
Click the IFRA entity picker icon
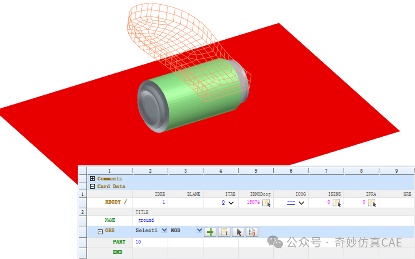372,203
